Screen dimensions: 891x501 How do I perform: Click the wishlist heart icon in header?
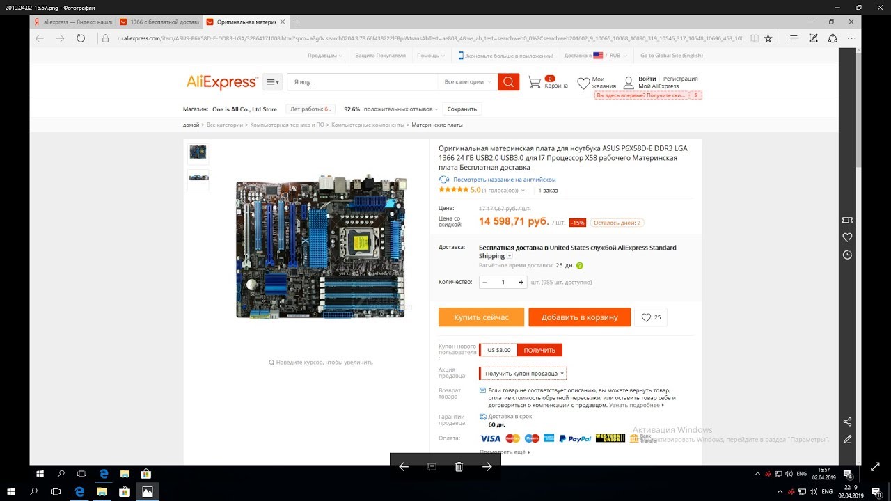click(x=583, y=83)
